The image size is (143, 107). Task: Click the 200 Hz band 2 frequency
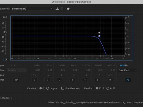tap(61, 66)
